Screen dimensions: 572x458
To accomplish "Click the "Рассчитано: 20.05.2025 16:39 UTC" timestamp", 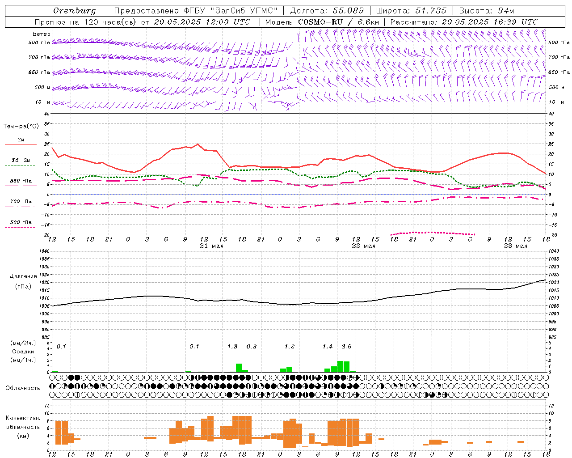I will (464, 21).
